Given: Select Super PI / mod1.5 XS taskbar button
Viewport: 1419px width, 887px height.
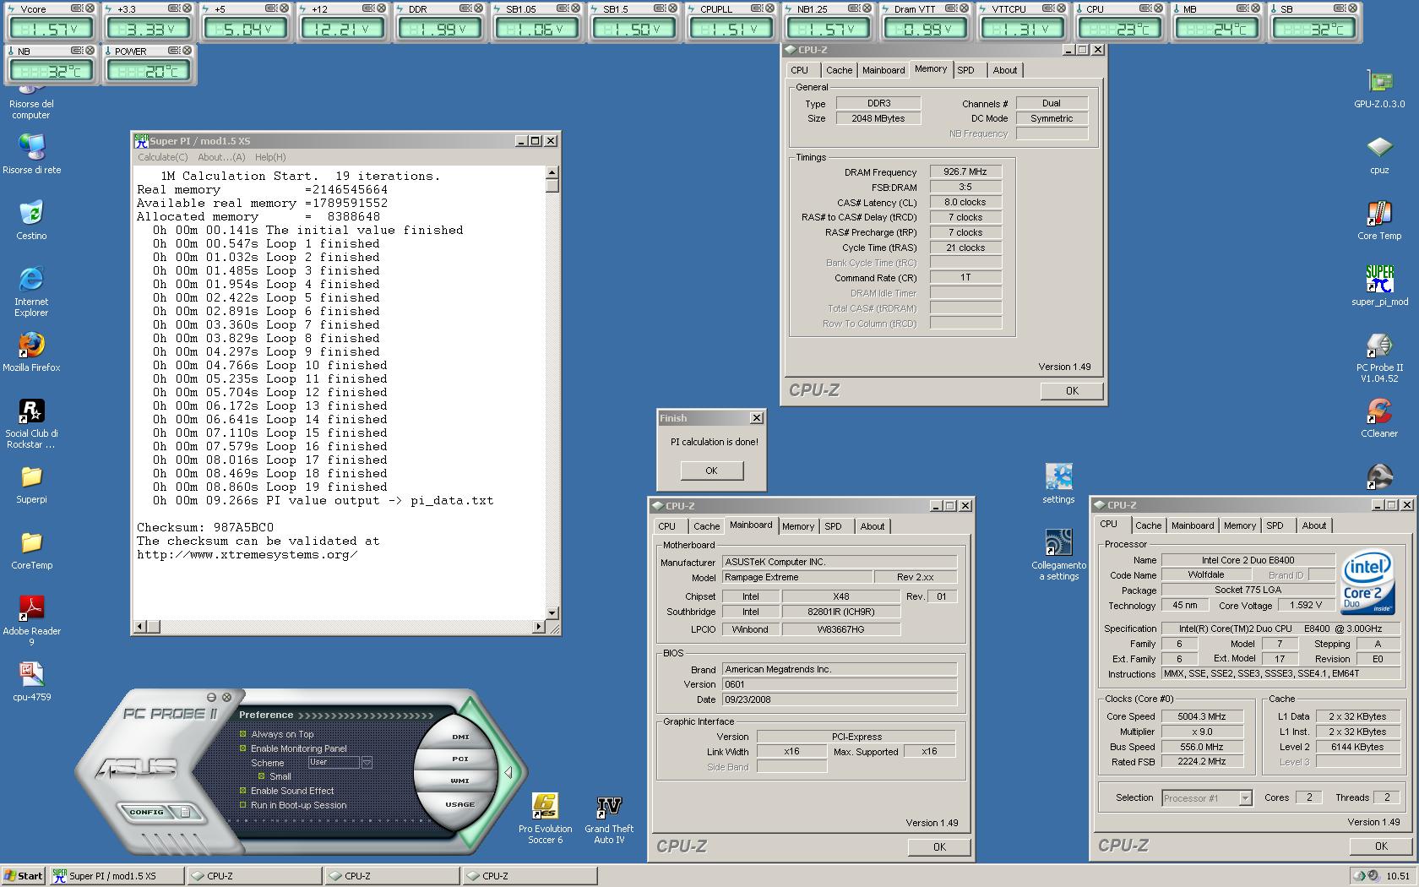Looking at the screenshot, I should pos(117,876).
